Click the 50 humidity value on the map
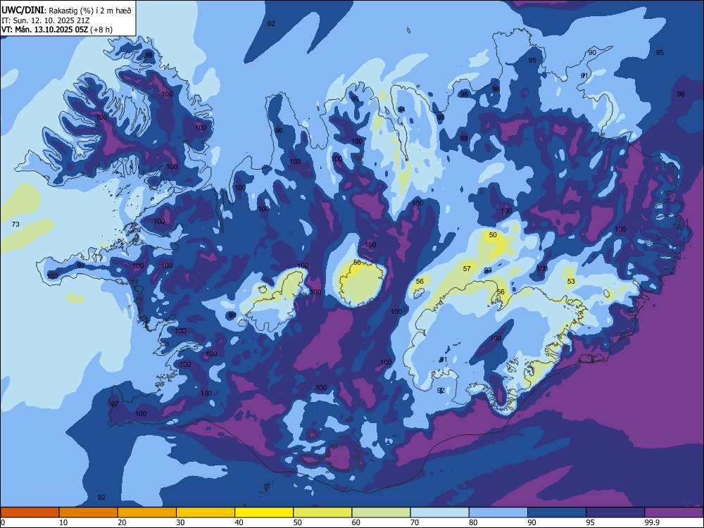Viewport: 704px width, 528px height. point(493,235)
